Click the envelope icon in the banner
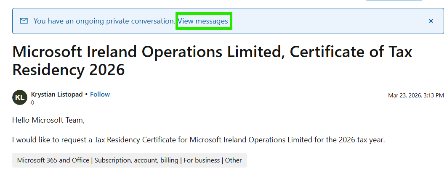This screenshot has width=447, height=173. [24, 21]
